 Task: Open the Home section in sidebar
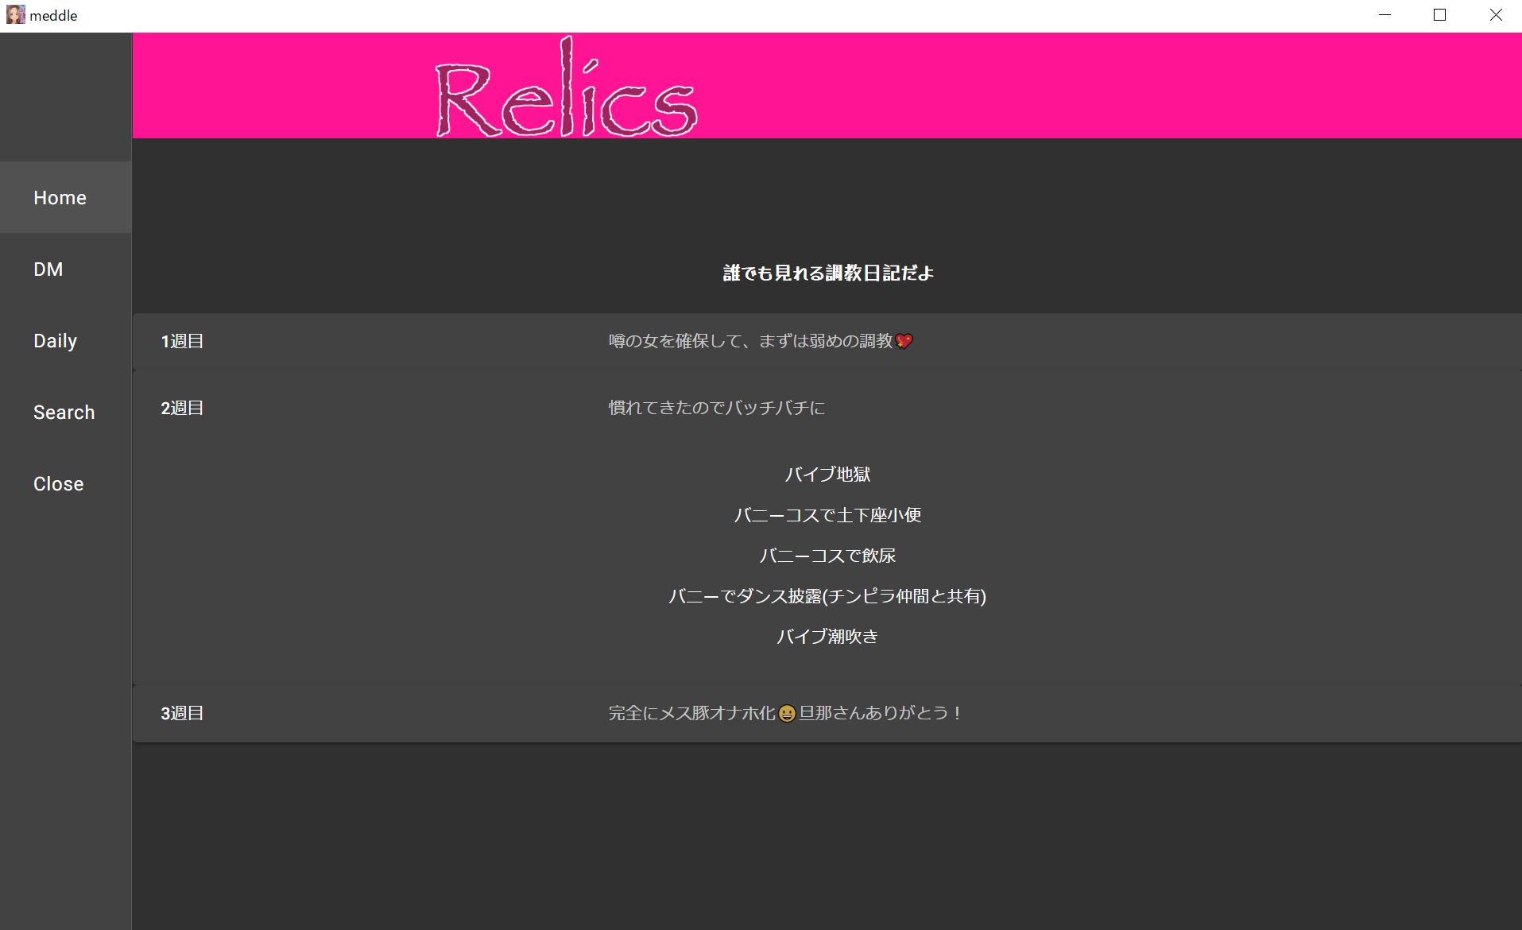[x=60, y=198]
